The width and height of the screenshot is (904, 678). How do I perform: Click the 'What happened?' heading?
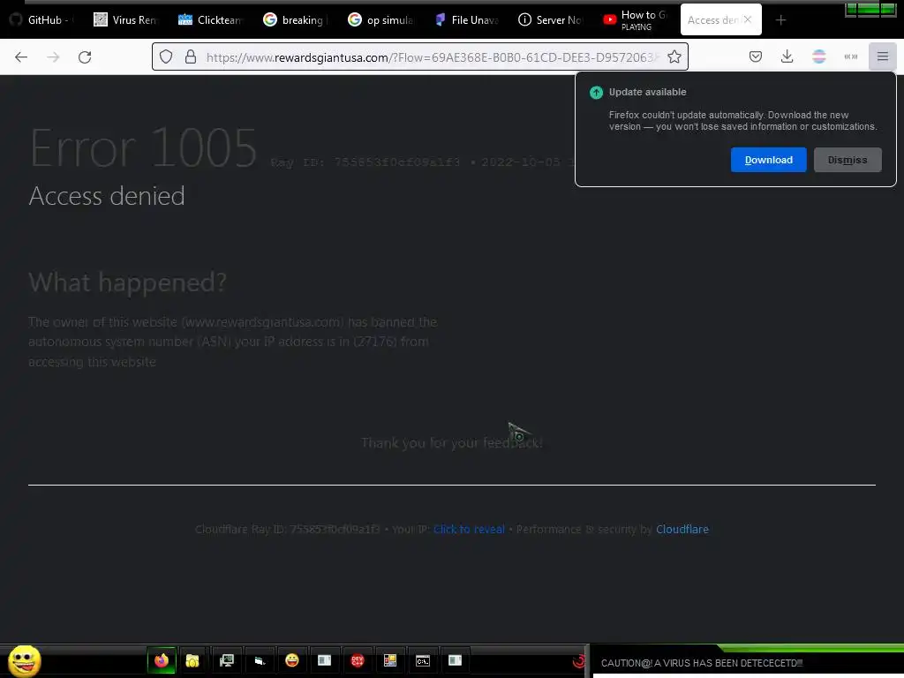pos(127,282)
